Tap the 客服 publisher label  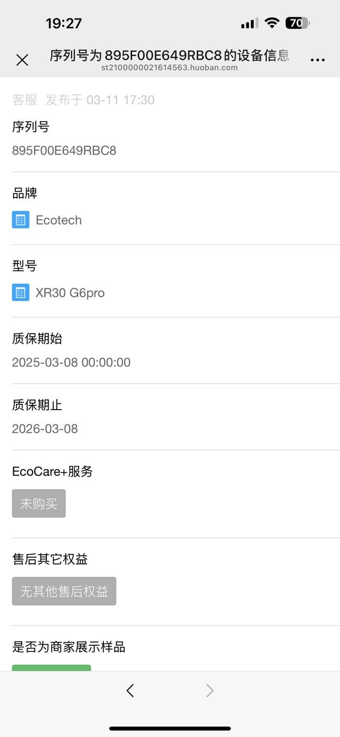point(25,100)
